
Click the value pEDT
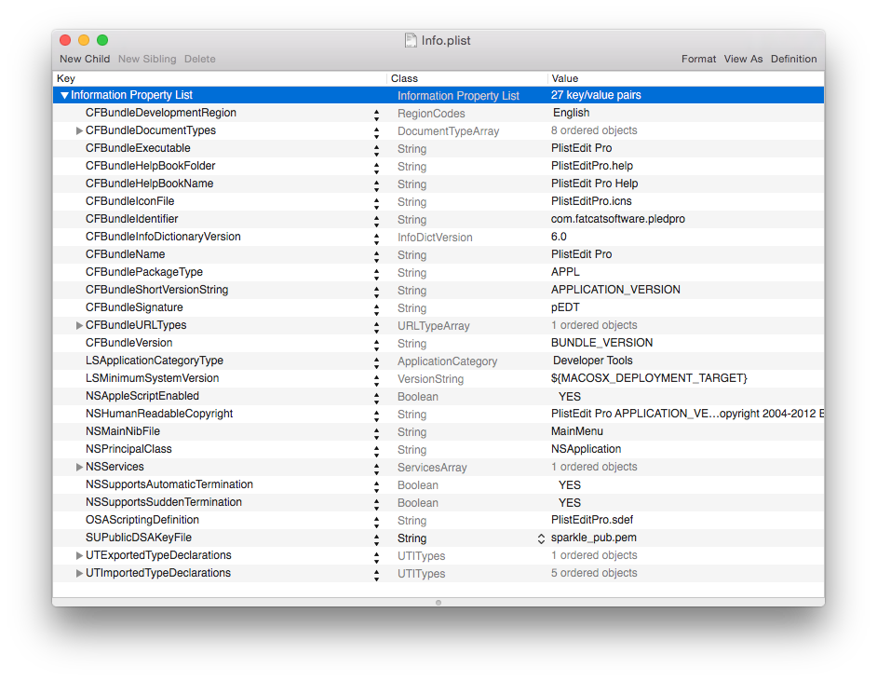[x=565, y=307]
